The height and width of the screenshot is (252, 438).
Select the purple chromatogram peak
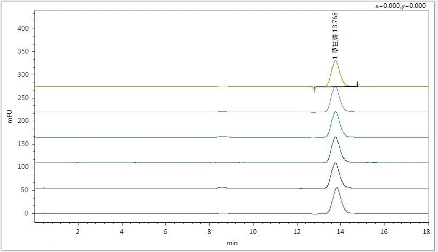tap(335, 87)
